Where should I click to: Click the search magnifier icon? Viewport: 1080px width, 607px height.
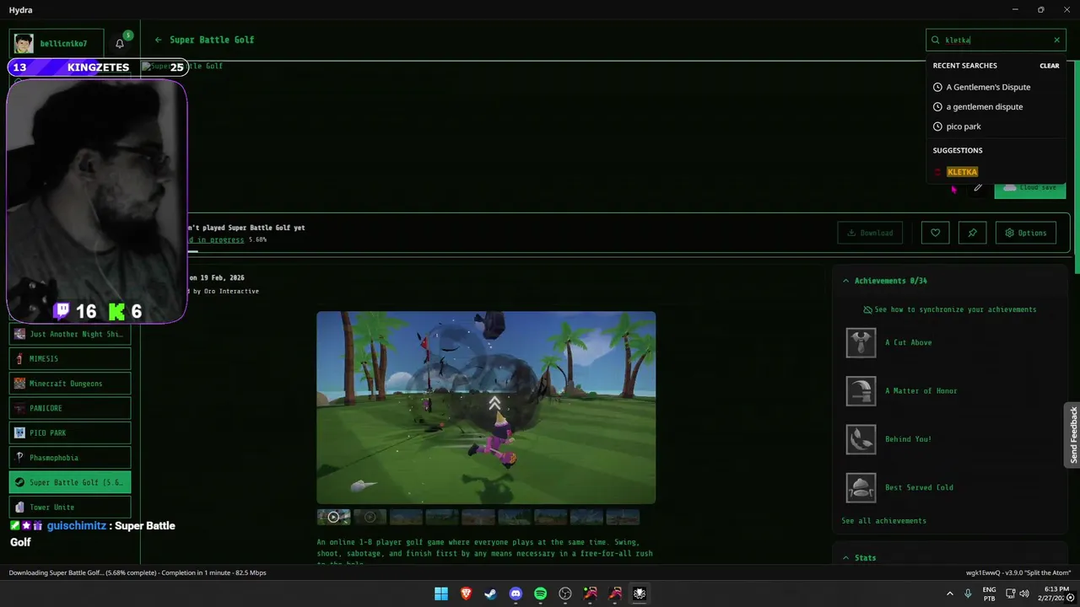[936, 40]
